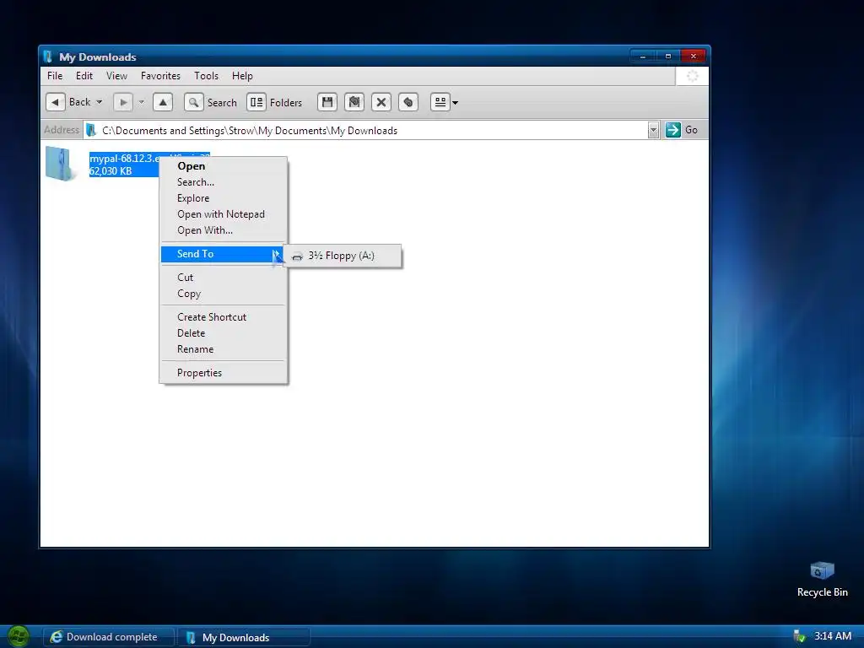Screen dimensions: 864x648
Task: Click the My Downloads title bar icon
Action: click(x=48, y=57)
